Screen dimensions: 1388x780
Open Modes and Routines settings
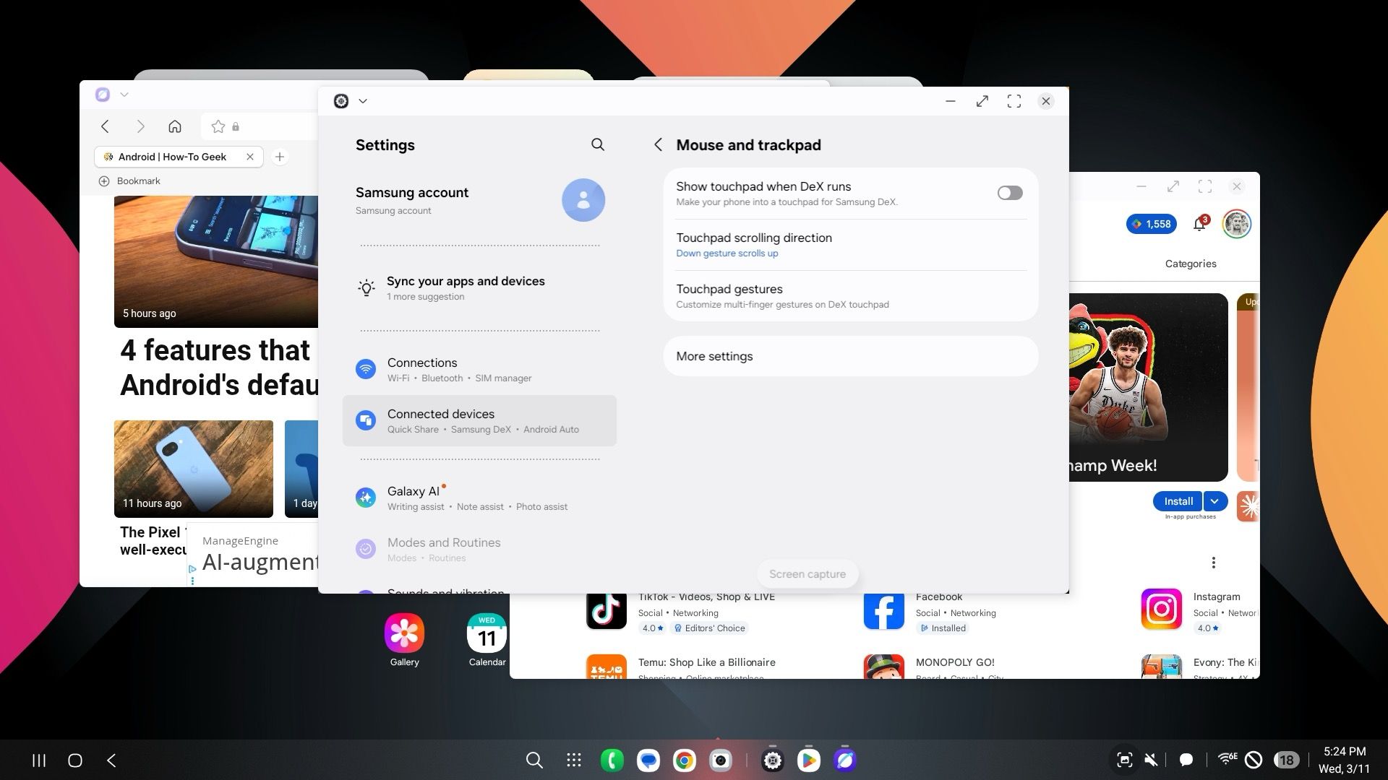point(479,550)
